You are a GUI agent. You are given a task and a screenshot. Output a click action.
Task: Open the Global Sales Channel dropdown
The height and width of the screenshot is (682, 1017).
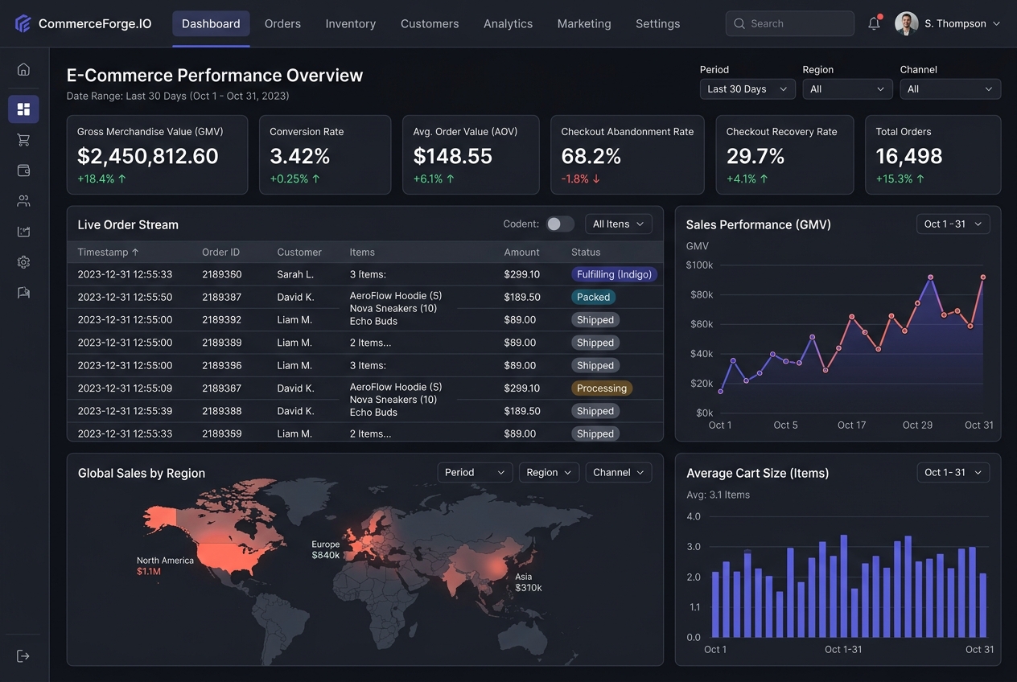[618, 473]
